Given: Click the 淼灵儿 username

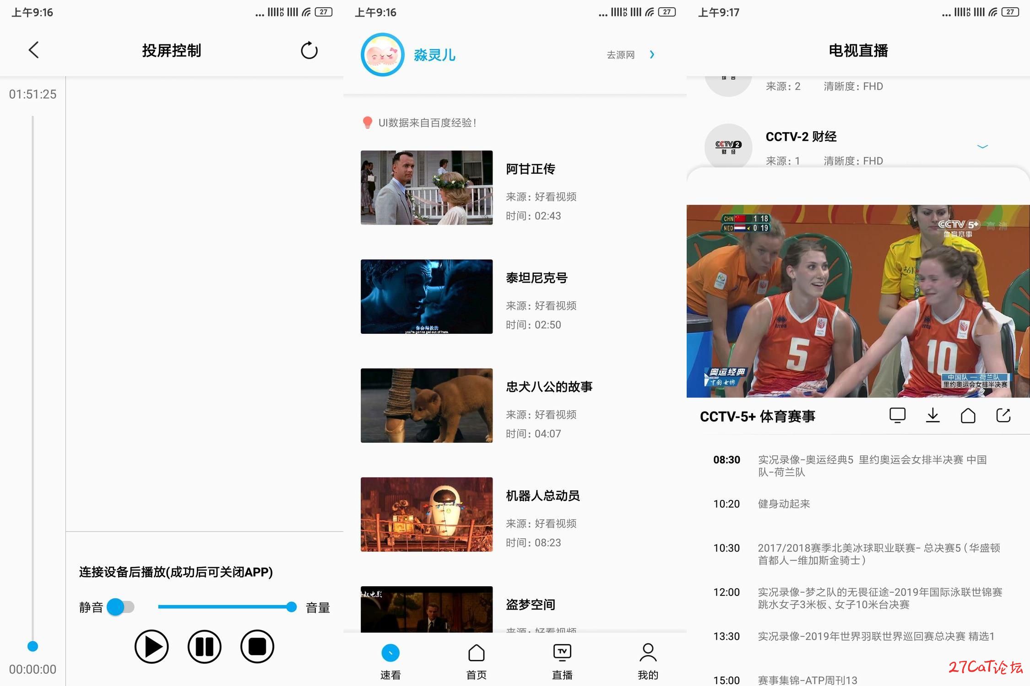Looking at the screenshot, I should (x=434, y=55).
